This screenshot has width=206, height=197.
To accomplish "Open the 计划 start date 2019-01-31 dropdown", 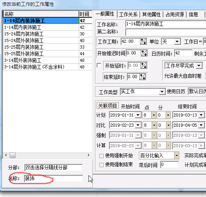I will [138, 115].
